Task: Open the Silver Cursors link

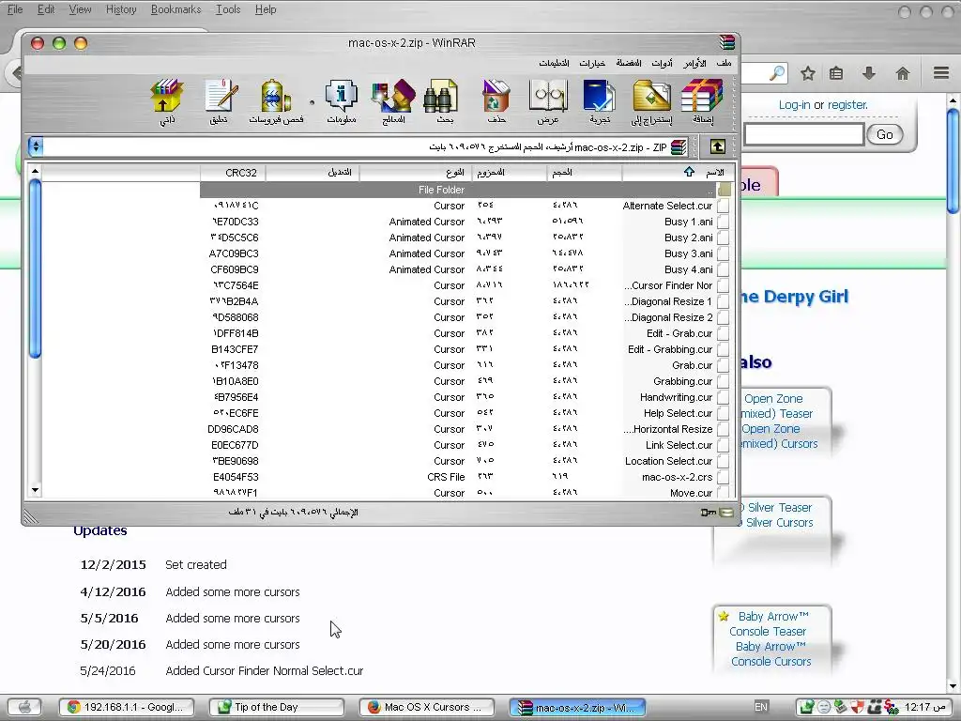Action: pyautogui.click(x=780, y=522)
